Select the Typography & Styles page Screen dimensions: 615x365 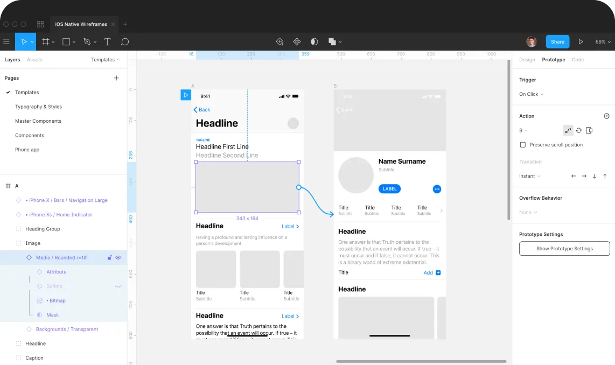click(x=38, y=107)
